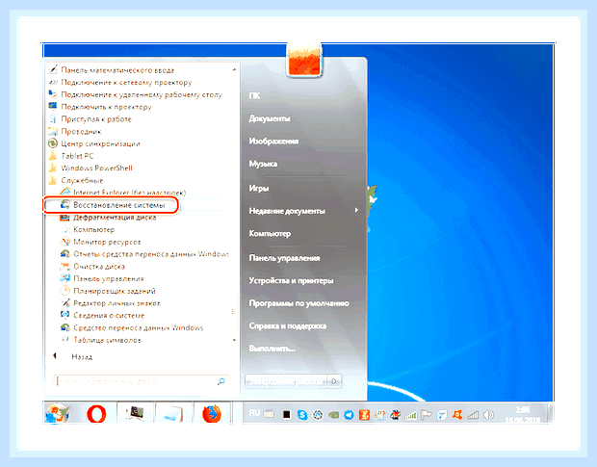Open Панель управления in the Служебные list

pyautogui.click(x=102, y=278)
